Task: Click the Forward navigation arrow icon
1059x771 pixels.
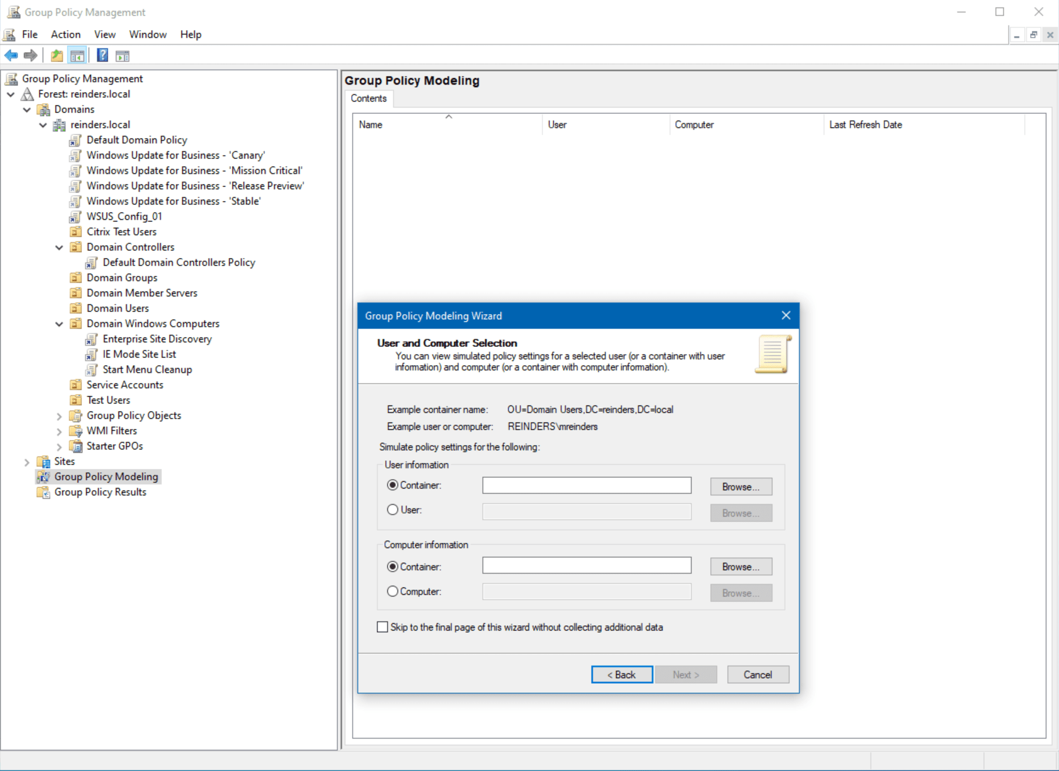Action: [x=31, y=55]
